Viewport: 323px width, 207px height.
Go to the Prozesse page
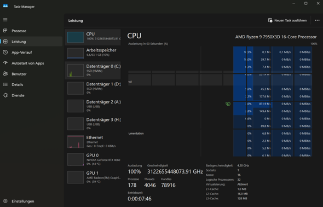click(x=31, y=31)
